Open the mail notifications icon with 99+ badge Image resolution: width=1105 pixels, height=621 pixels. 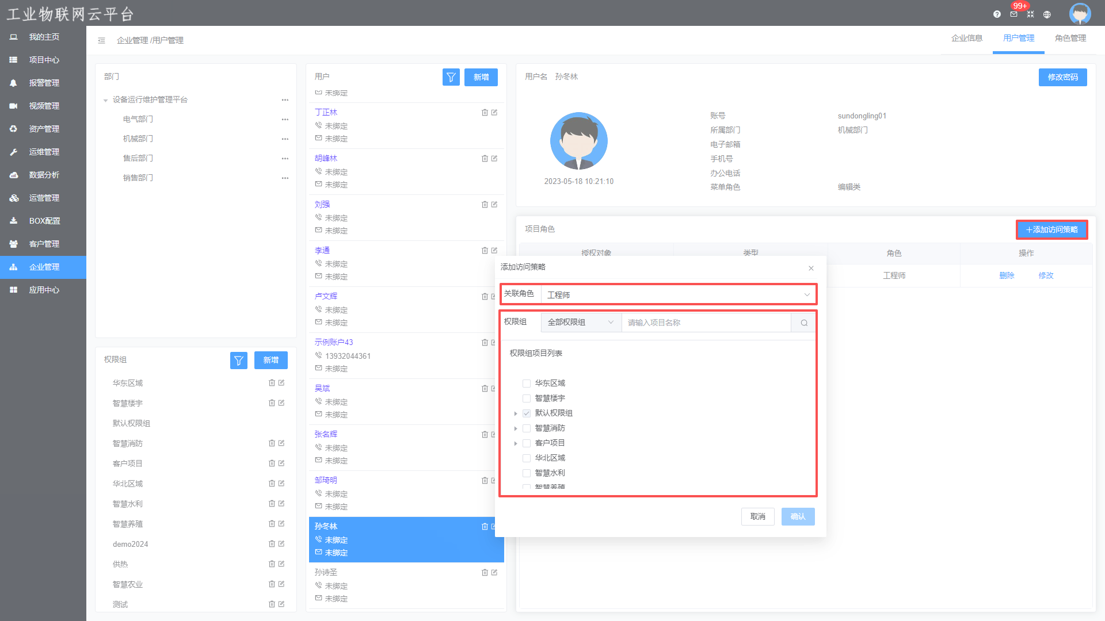coord(1013,14)
